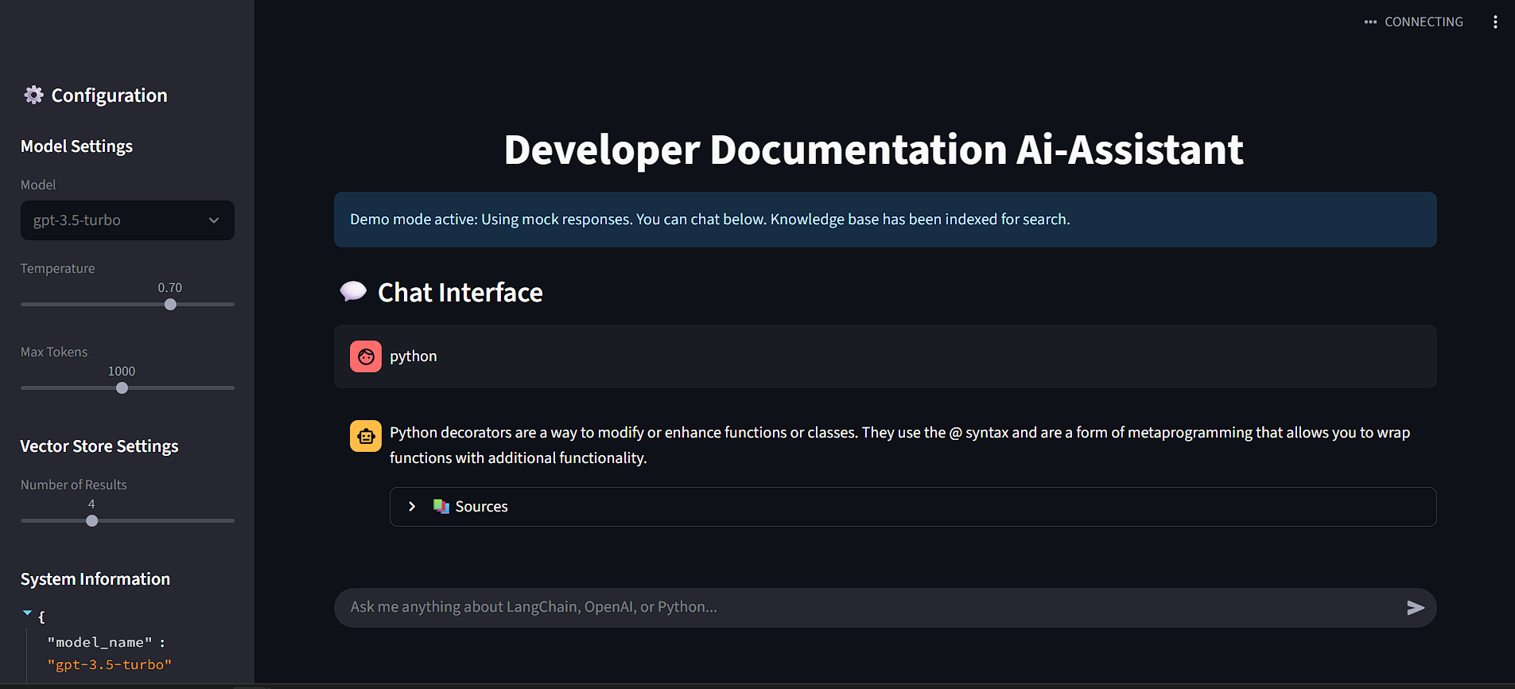Open the three-dot app menu

coord(1495,22)
